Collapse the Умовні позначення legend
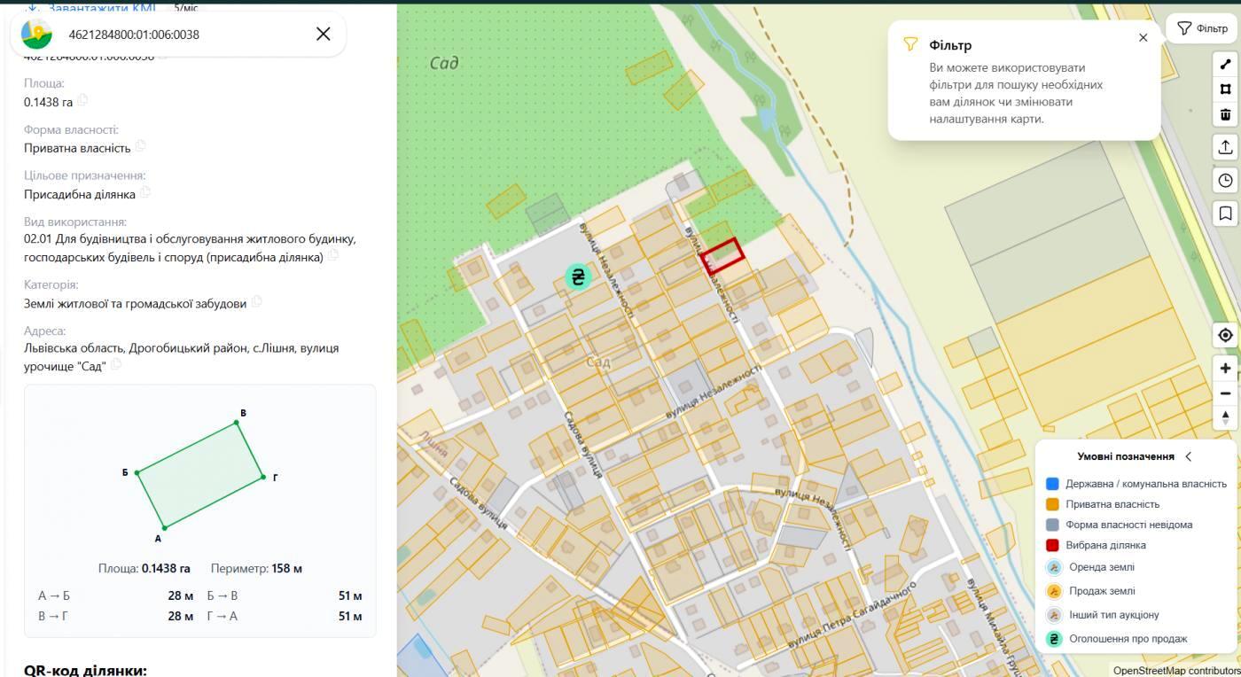 pyautogui.click(x=1189, y=456)
